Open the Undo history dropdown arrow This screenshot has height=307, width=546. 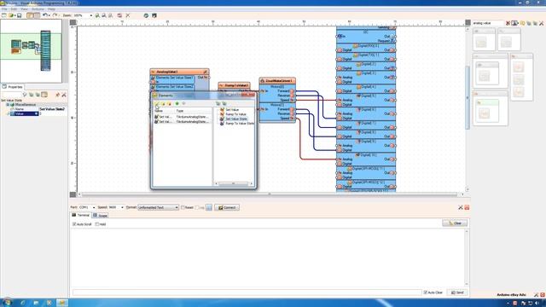[49, 15]
